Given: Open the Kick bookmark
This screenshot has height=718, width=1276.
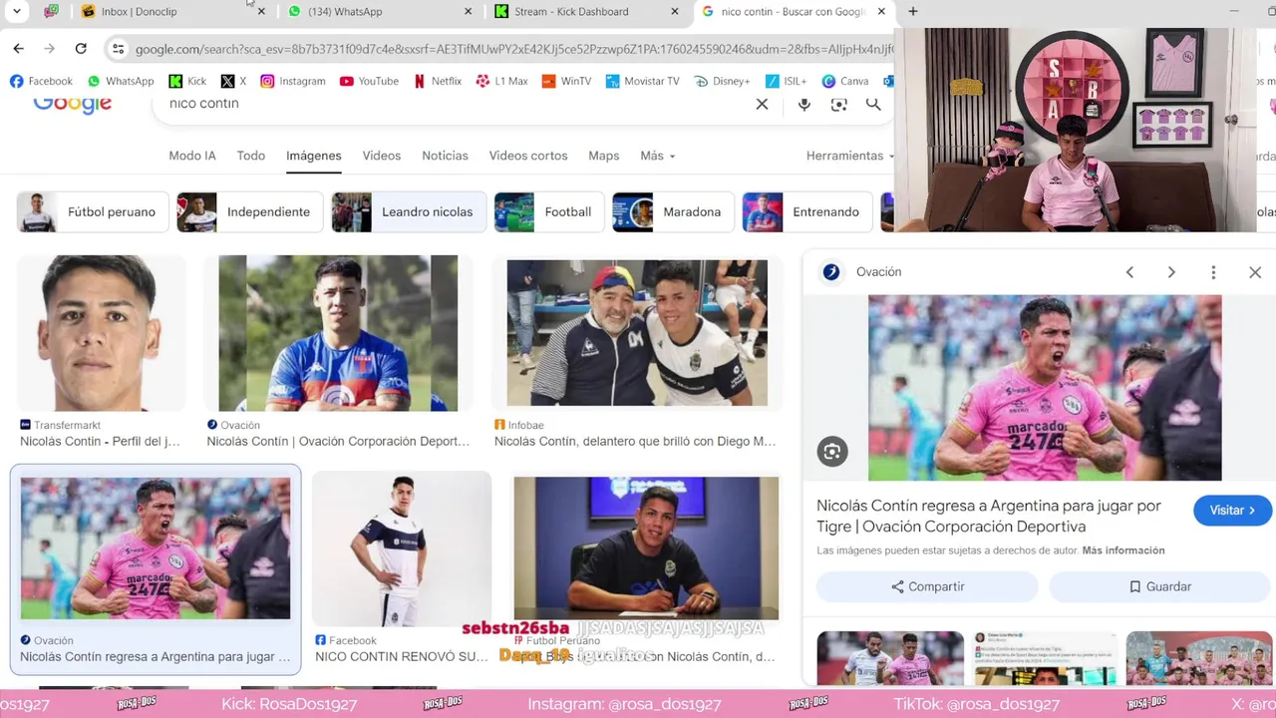Looking at the screenshot, I should tap(187, 81).
